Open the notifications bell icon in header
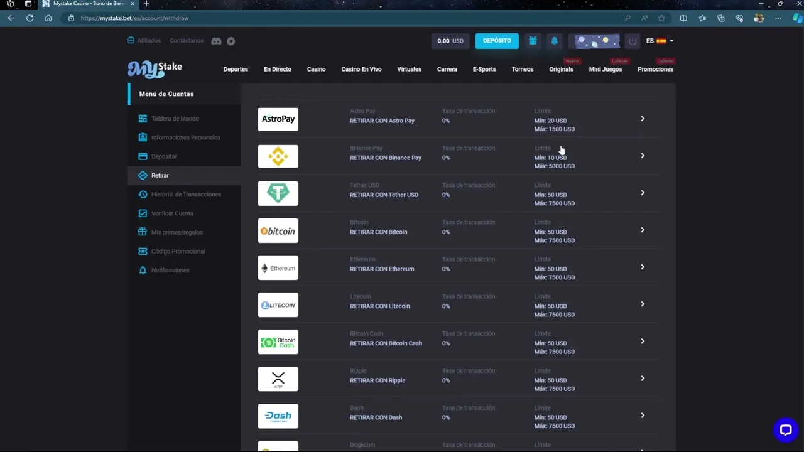 click(554, 41)
